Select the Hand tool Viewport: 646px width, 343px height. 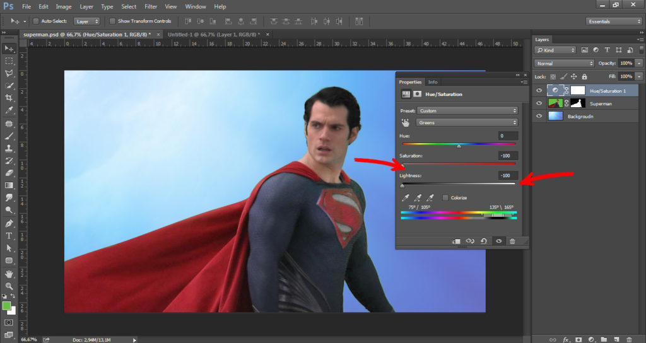click(9, 274)
